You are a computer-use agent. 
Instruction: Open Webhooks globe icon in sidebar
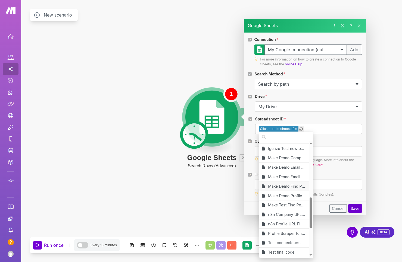(11, 116)
